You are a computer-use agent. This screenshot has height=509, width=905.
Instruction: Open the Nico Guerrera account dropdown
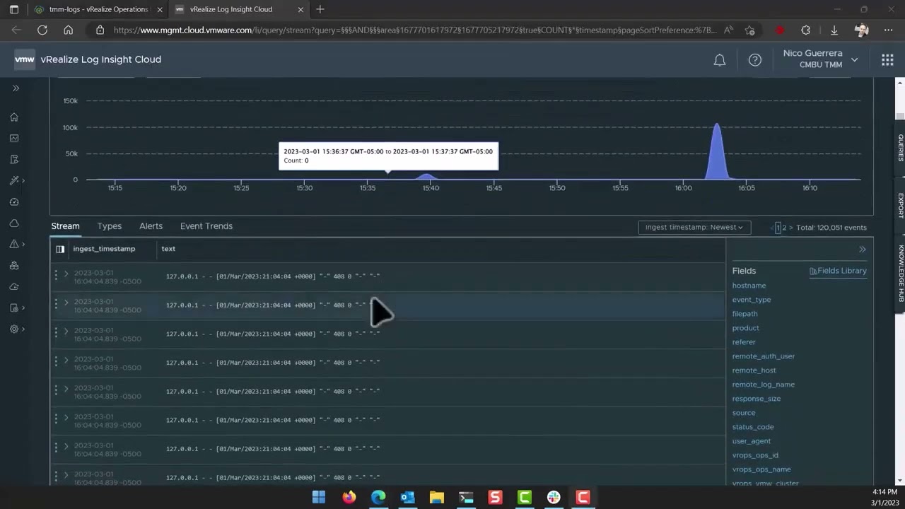pos(820,59)
